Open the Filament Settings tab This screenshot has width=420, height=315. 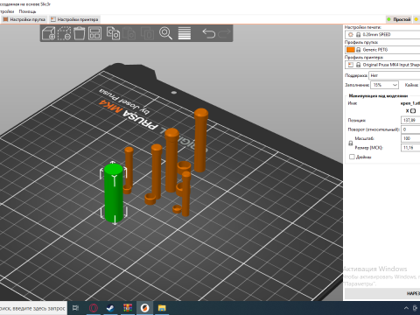tap(24, 19)
